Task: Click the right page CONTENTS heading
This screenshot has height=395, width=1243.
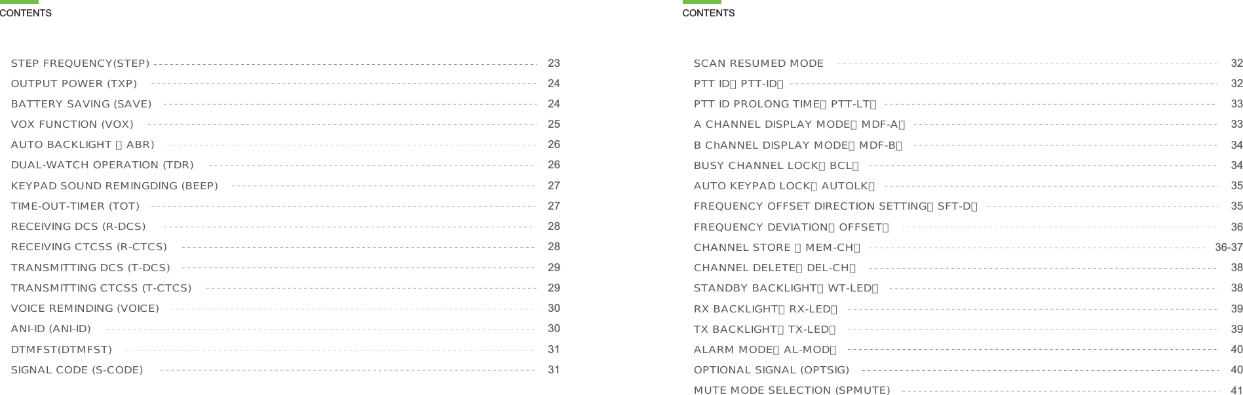Action: tap(708, 13)
